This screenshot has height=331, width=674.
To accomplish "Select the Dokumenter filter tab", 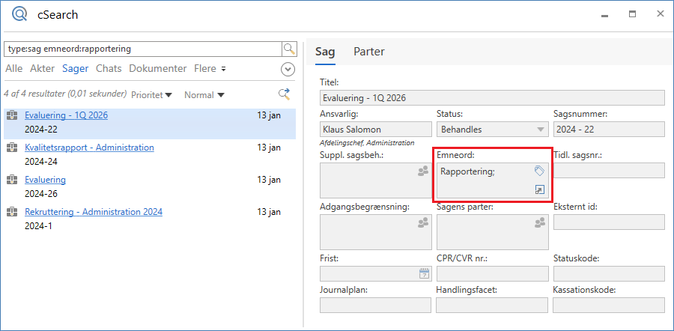I will point(158,68).
